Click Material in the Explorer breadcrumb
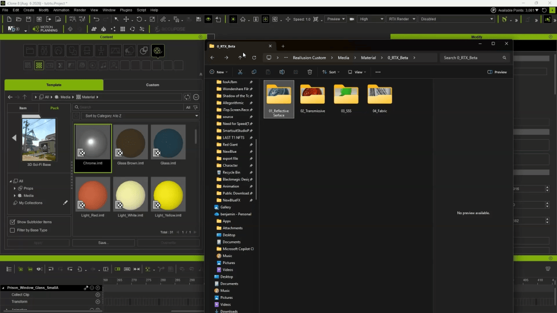This screenshot has width=557, height=313. click(x=368, y=58)
